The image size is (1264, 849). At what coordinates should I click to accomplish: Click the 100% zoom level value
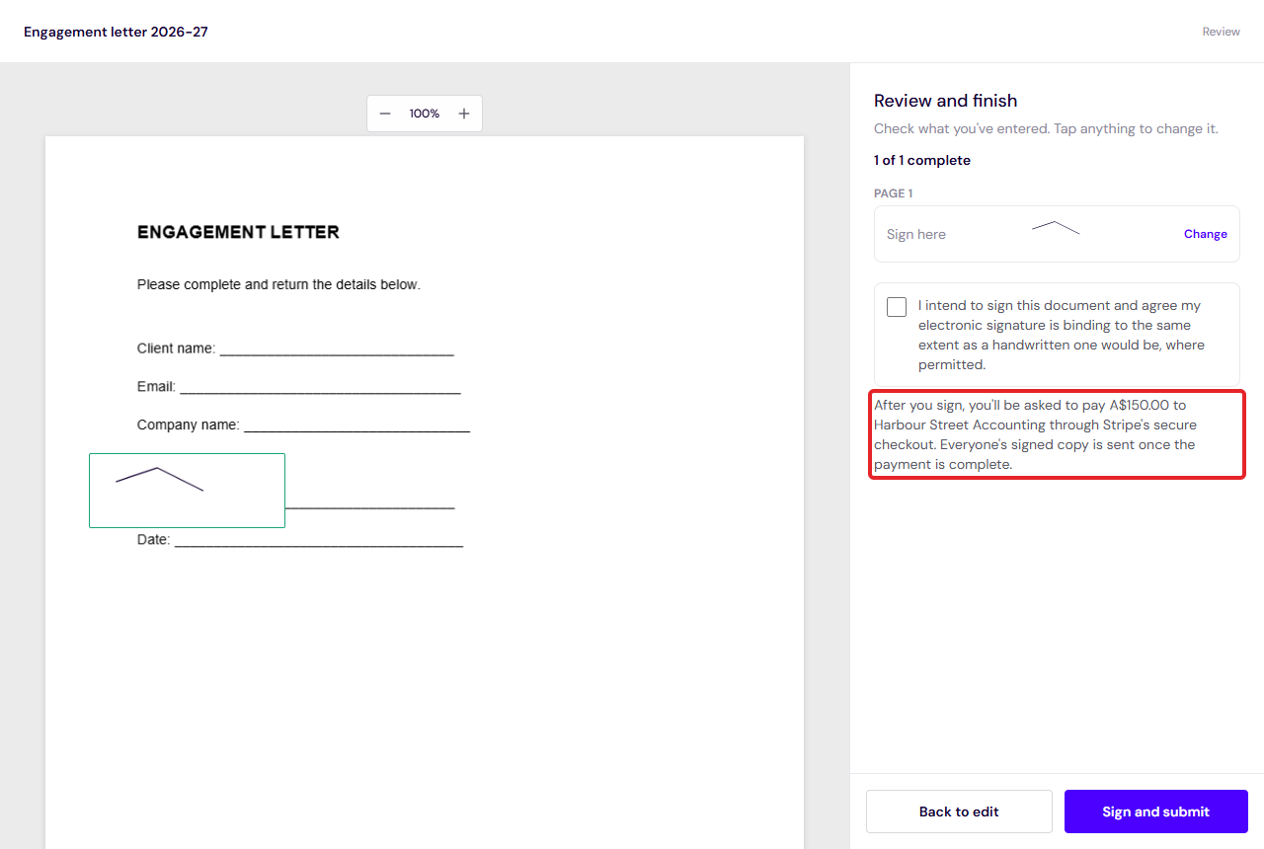coord(425,114)
